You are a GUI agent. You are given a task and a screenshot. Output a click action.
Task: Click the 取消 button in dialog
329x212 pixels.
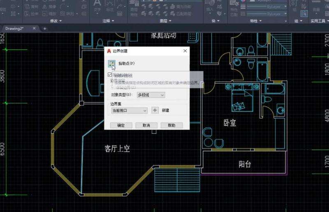[146, 125]
